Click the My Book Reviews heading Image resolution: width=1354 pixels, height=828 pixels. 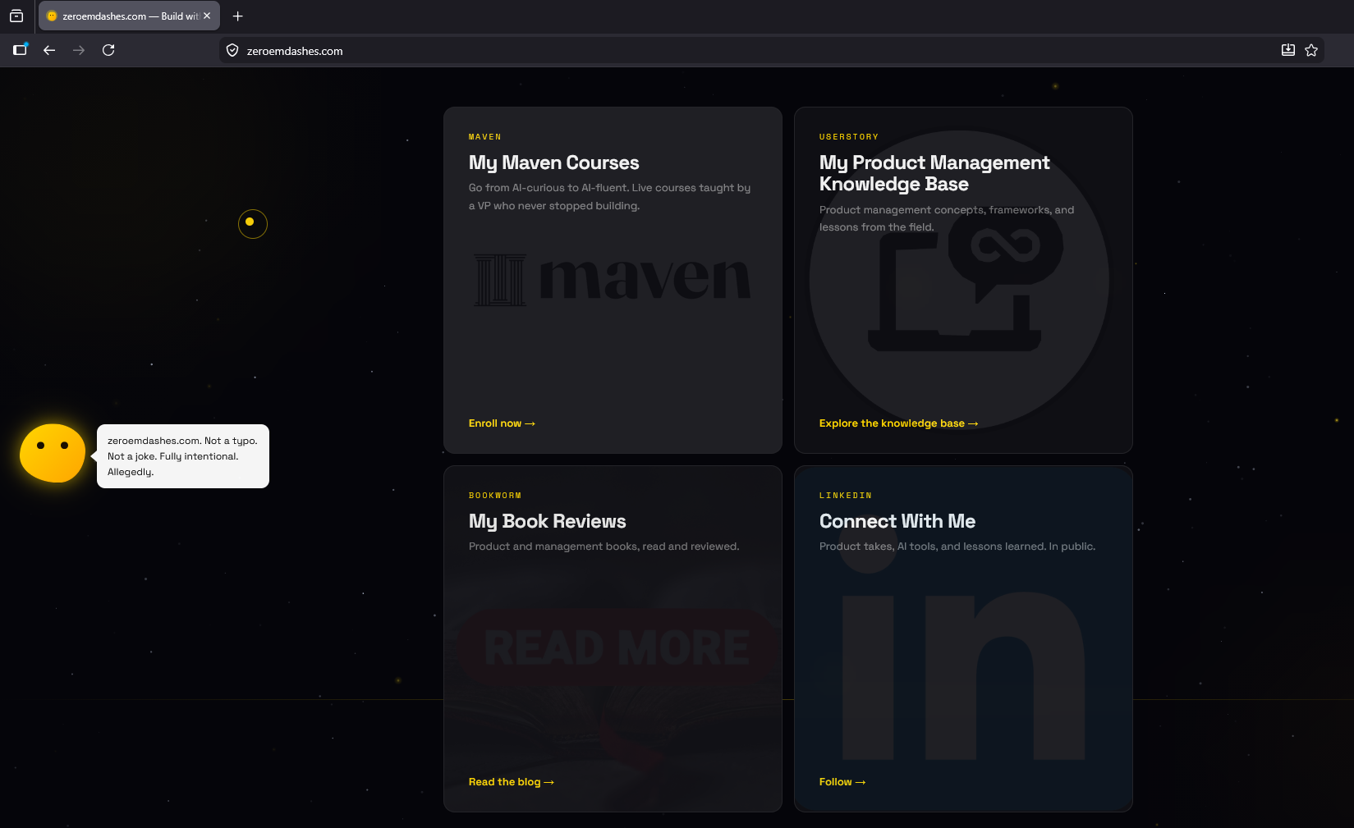tap(547, 521)
